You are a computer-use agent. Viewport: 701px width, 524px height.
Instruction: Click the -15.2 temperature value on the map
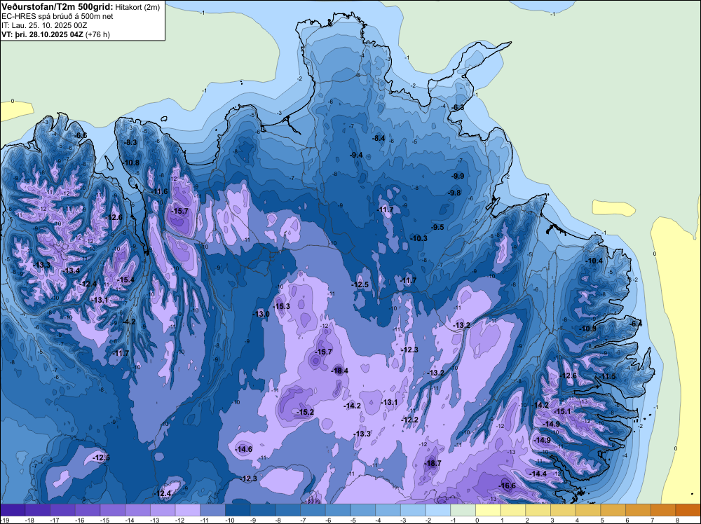(306, 413)
